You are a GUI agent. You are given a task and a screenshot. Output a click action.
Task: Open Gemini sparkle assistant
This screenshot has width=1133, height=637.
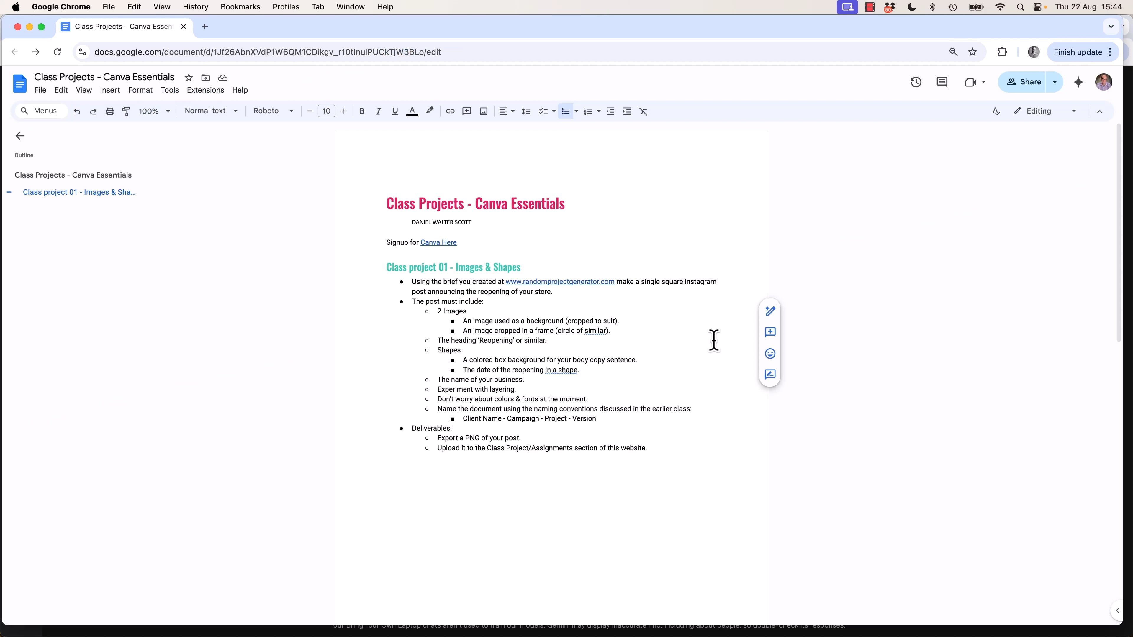pos(1078,82)
